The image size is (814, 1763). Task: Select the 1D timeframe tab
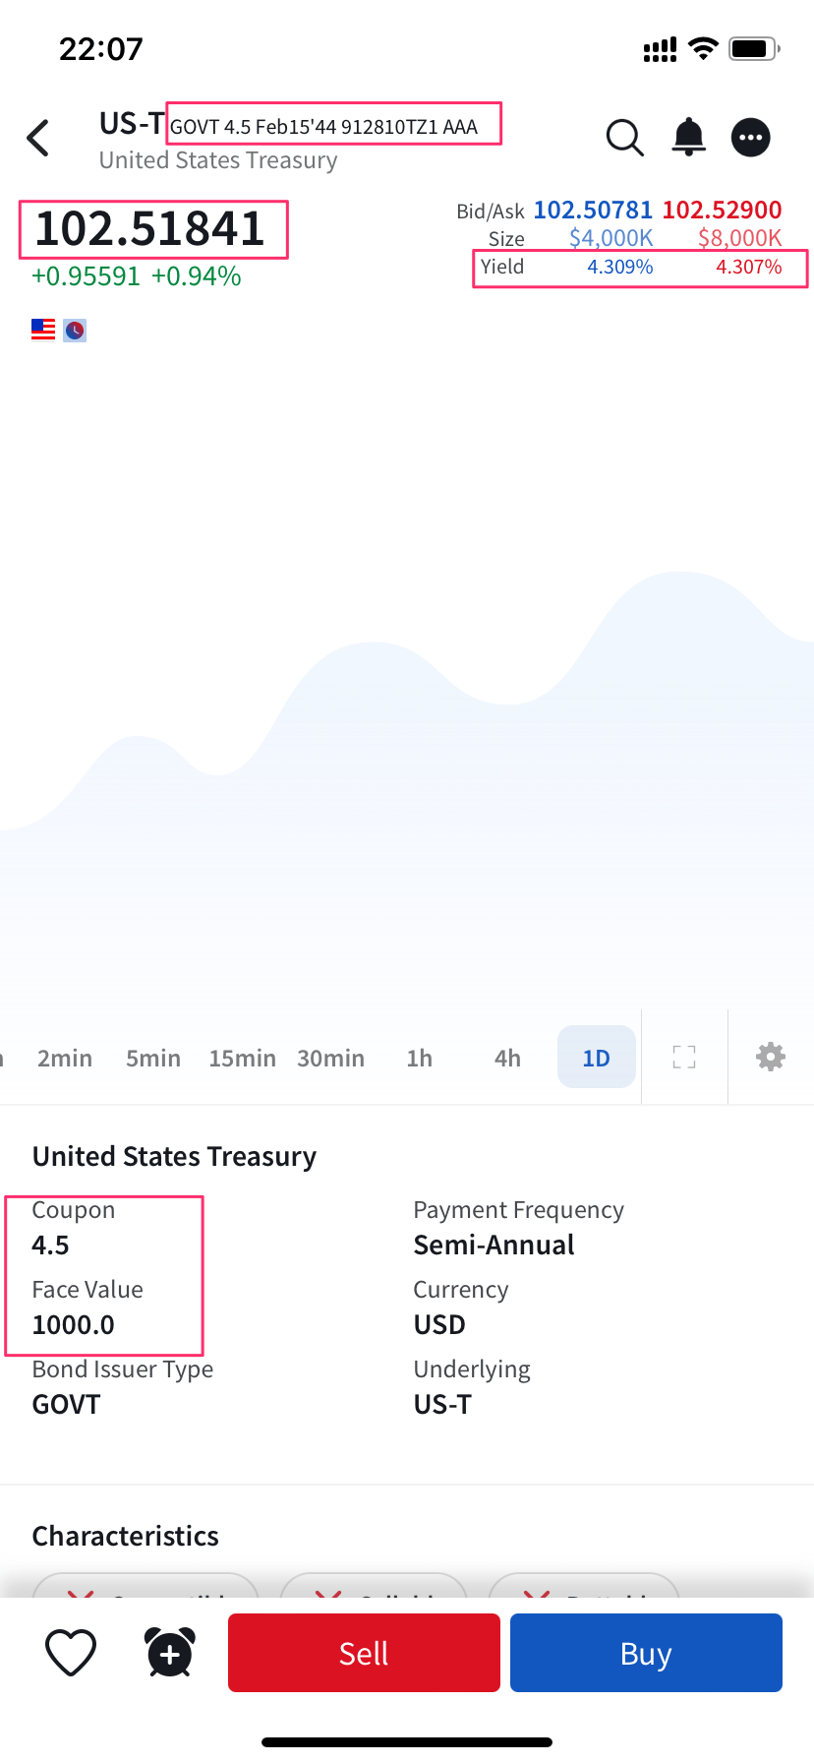tap(596, 1058)
